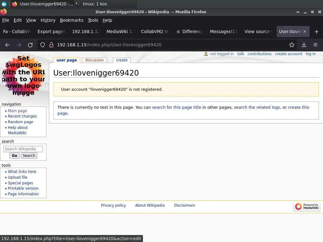Viewport: 323px width, 242px height.
Task: Select the user page wiki tab
Action: pos(67,60)
